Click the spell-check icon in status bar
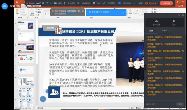Image resolution: width=187 pixels, height=110 pixels. tap(34, 108)
